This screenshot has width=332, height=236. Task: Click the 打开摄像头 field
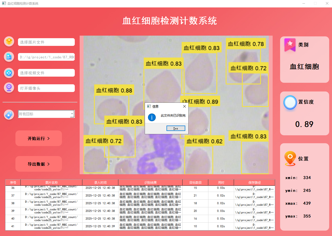pos(46,88)
